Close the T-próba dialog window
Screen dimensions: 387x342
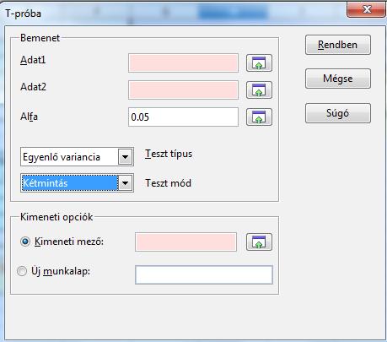click(x=367, y=10)
